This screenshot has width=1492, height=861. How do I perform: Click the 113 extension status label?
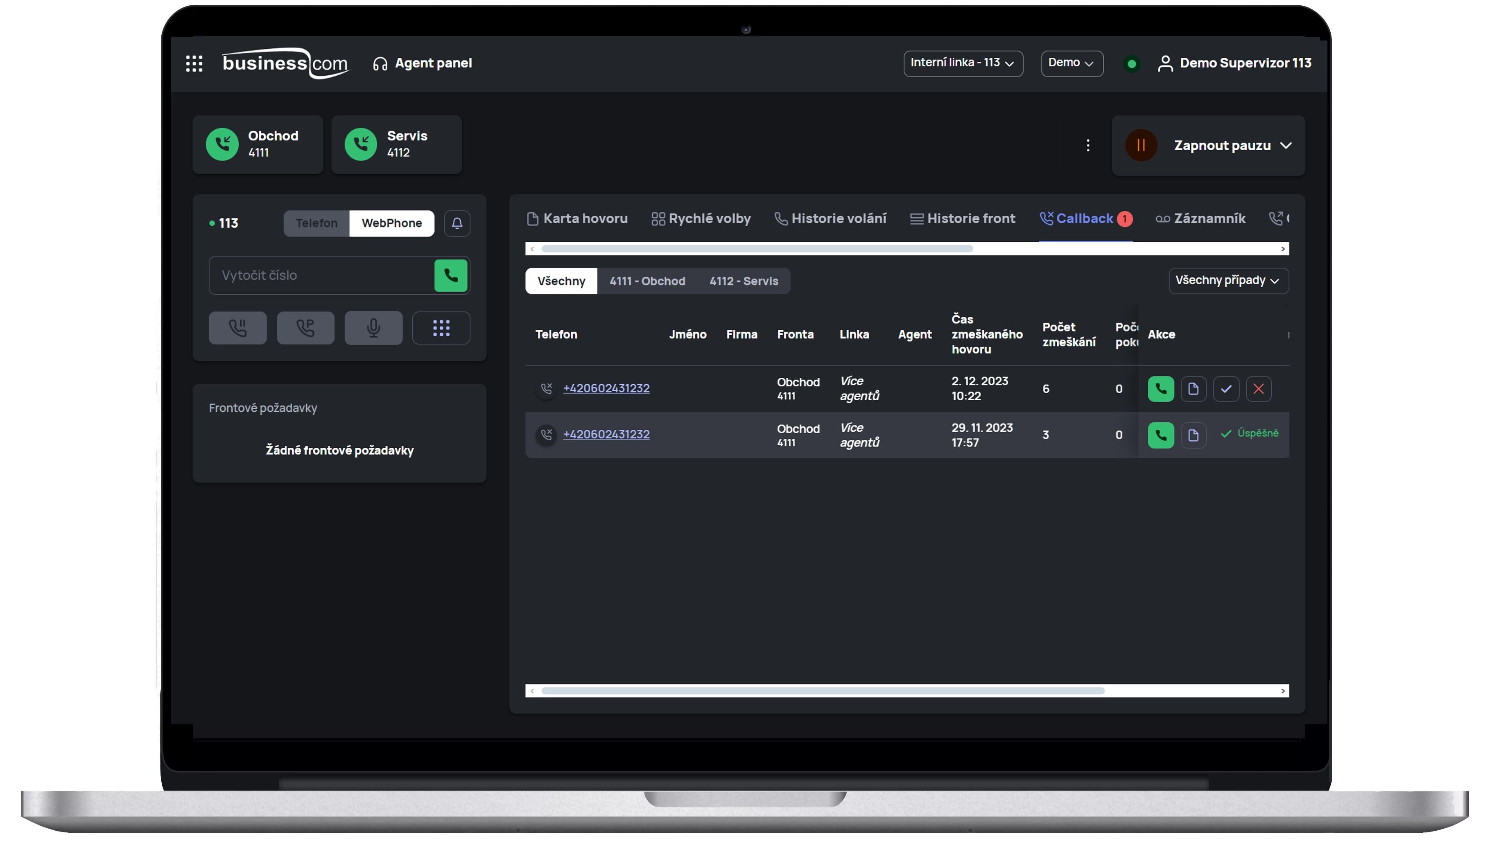(224, 223)
